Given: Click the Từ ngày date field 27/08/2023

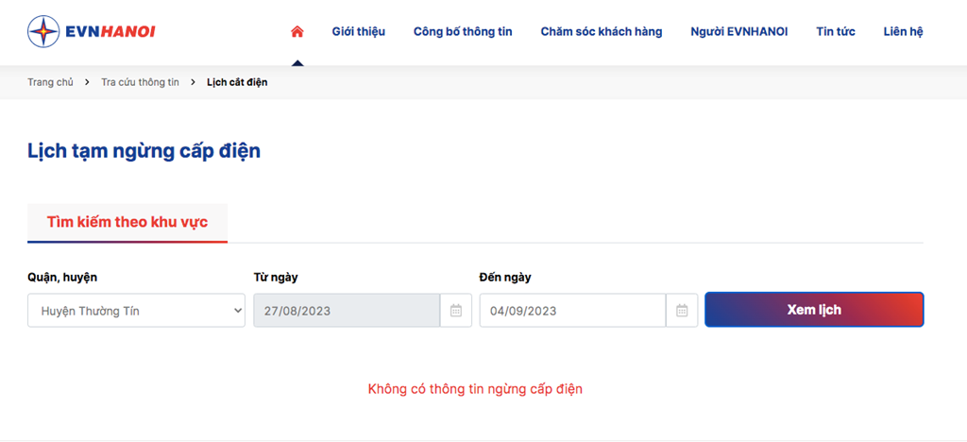Looking at the screenshot, I should pos(347,310).
